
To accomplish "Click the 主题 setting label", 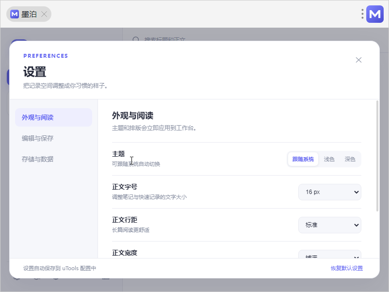I will pyautogui.click(x=118, y=154).
